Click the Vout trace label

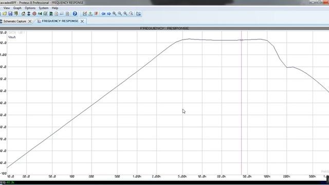12,37
